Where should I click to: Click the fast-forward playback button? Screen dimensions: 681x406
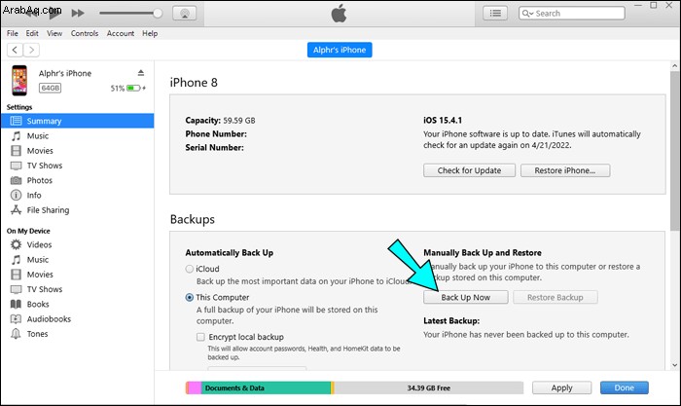[x=78, y=13]
